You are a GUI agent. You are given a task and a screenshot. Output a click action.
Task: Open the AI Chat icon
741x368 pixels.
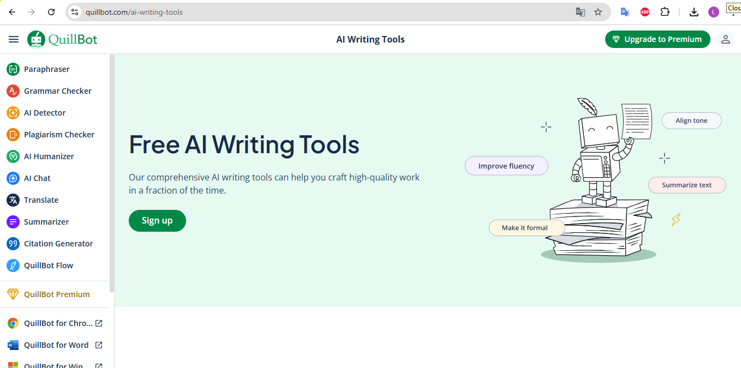tap(13, 178)
